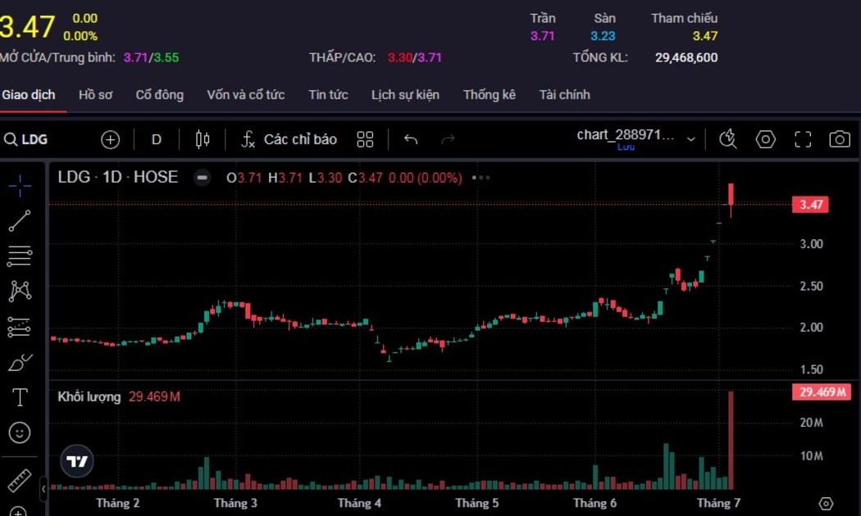Open the Tài chính tab
The height and width of the screenshot is (516, 861).
coord(564,95)
